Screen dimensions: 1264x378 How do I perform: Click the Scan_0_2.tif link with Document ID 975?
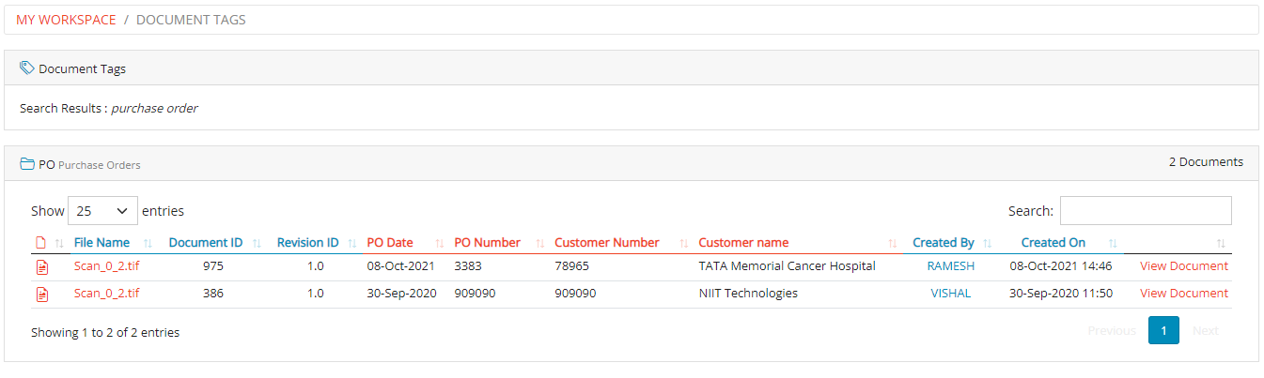pyautogui.click(x=106, y=266)
